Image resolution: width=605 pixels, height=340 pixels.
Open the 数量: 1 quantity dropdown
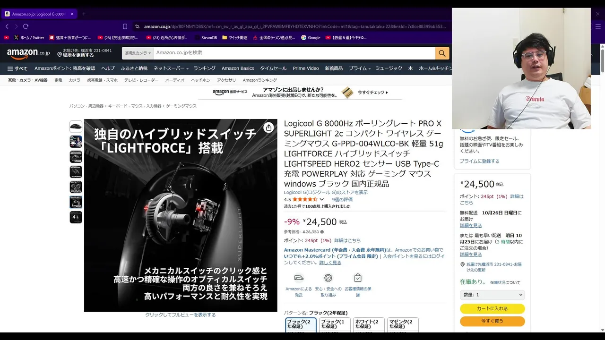coord(492,295)
